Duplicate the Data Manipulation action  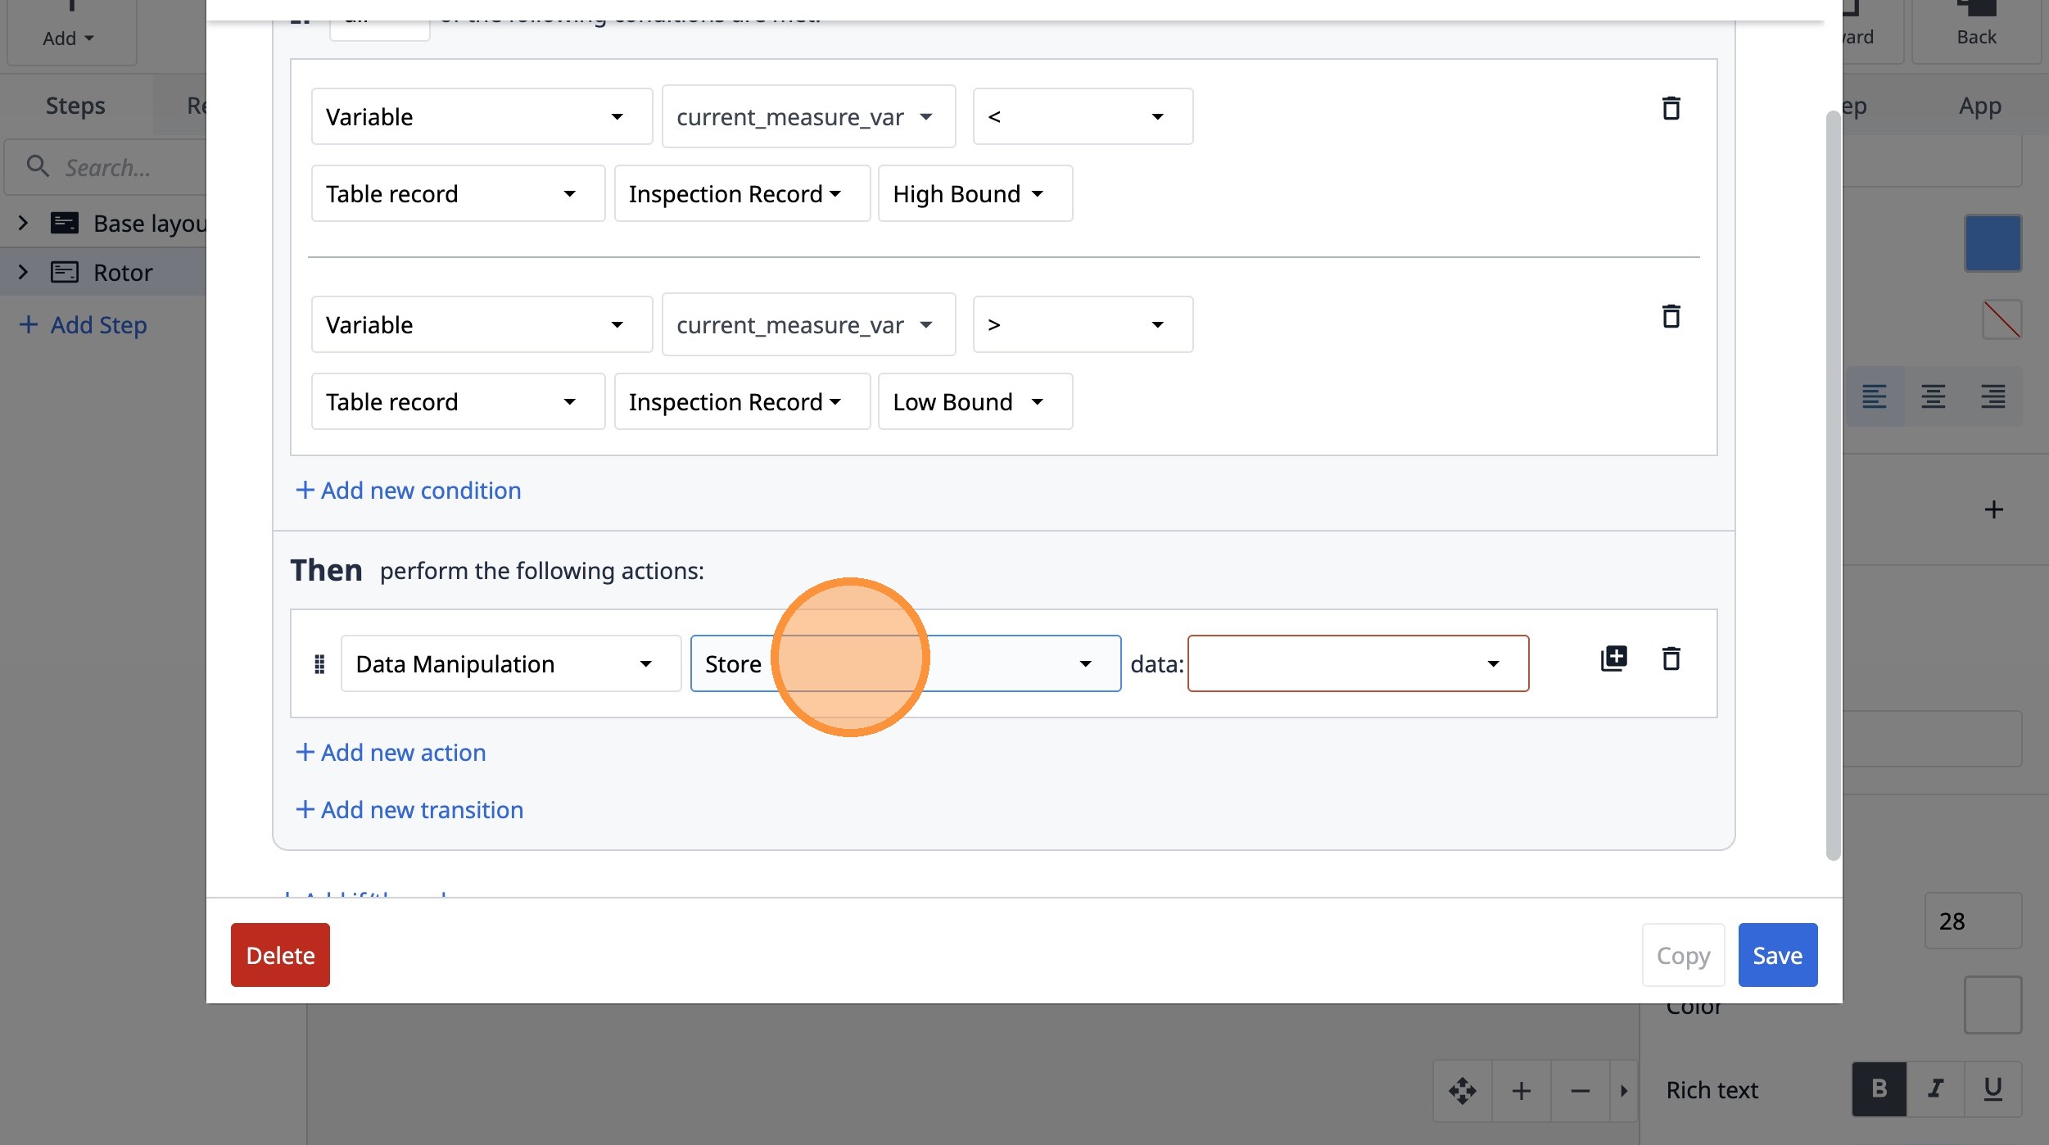tap(1613, 658)
